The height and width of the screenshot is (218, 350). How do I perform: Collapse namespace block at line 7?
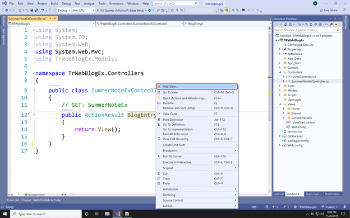point(34,73)
